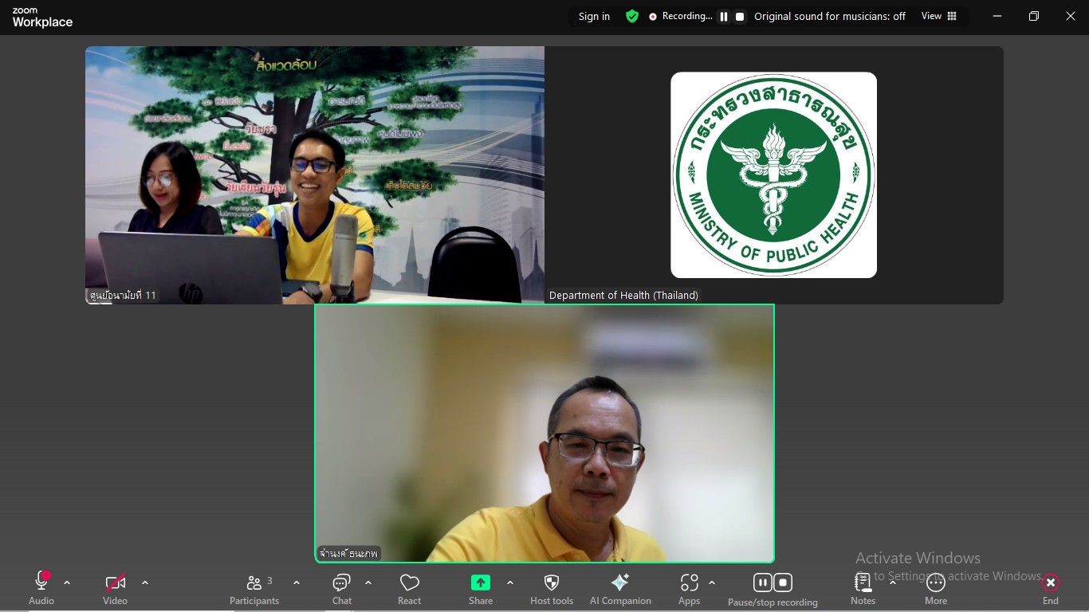Unmute the microphone via Audio icon

coord(41,588)
